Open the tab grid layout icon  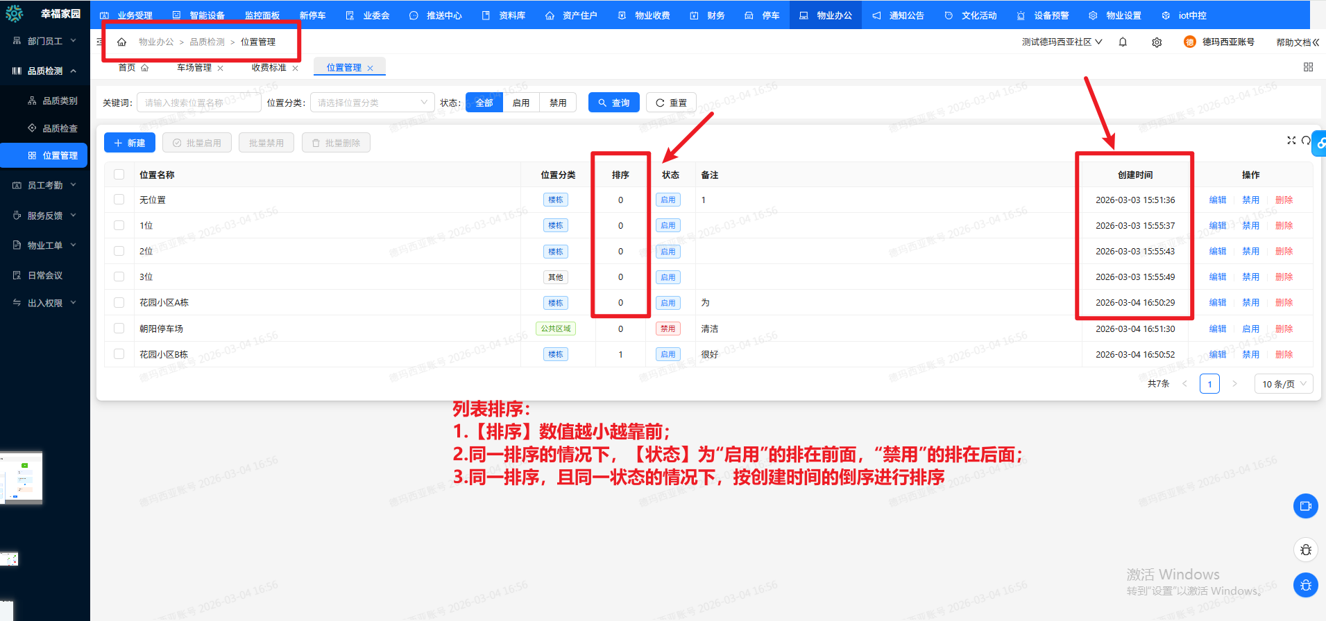(x=1308, y=67)
